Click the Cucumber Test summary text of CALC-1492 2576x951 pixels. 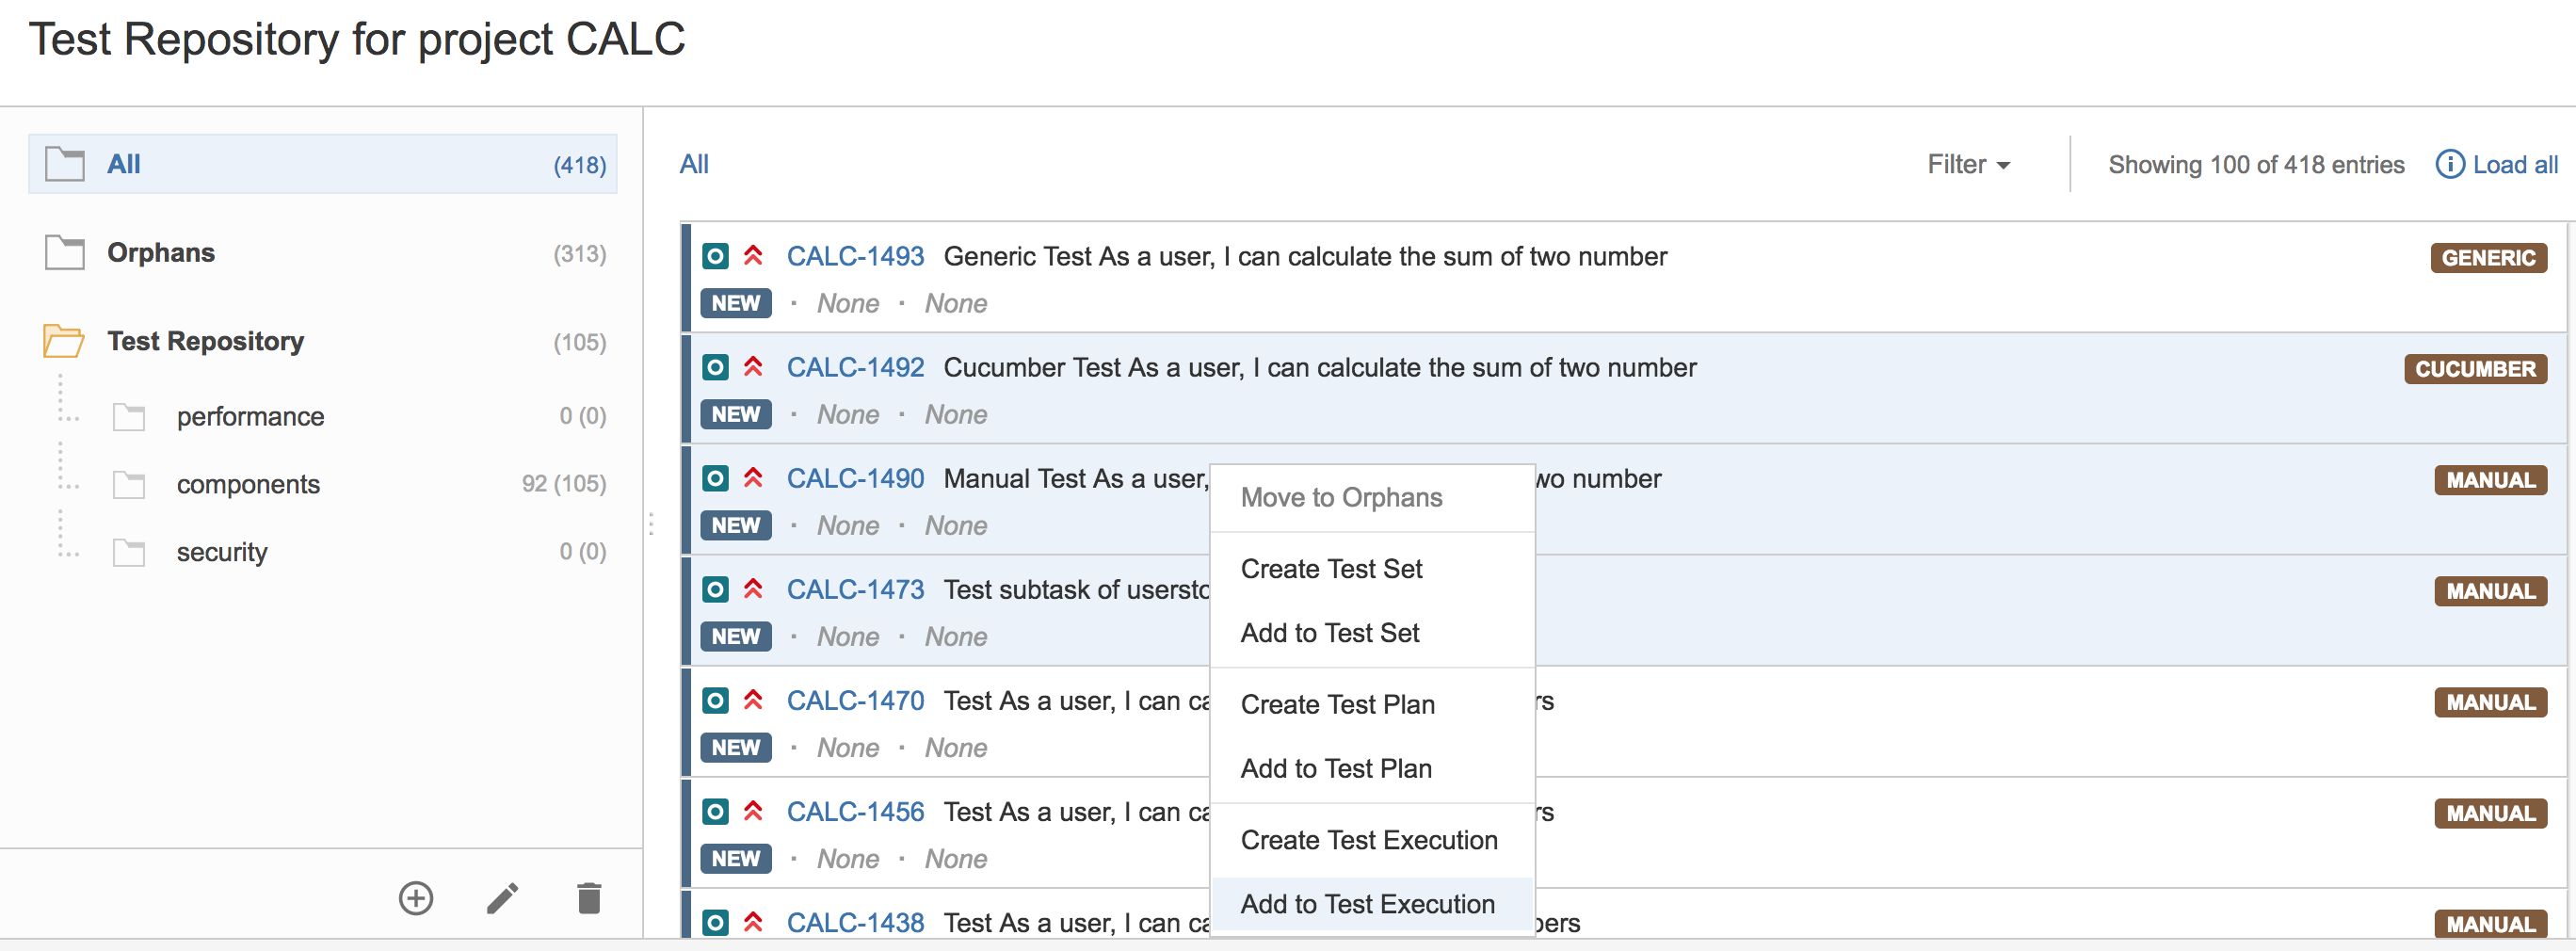[1320, 368]
